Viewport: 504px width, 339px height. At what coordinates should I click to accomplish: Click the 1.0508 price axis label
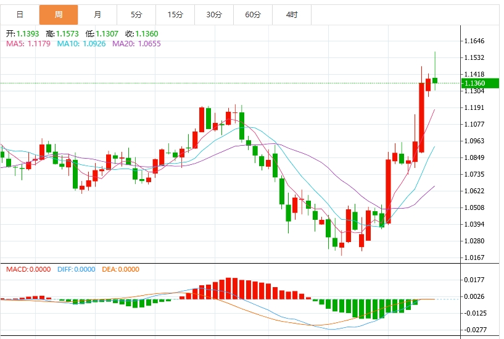point(474,207)
